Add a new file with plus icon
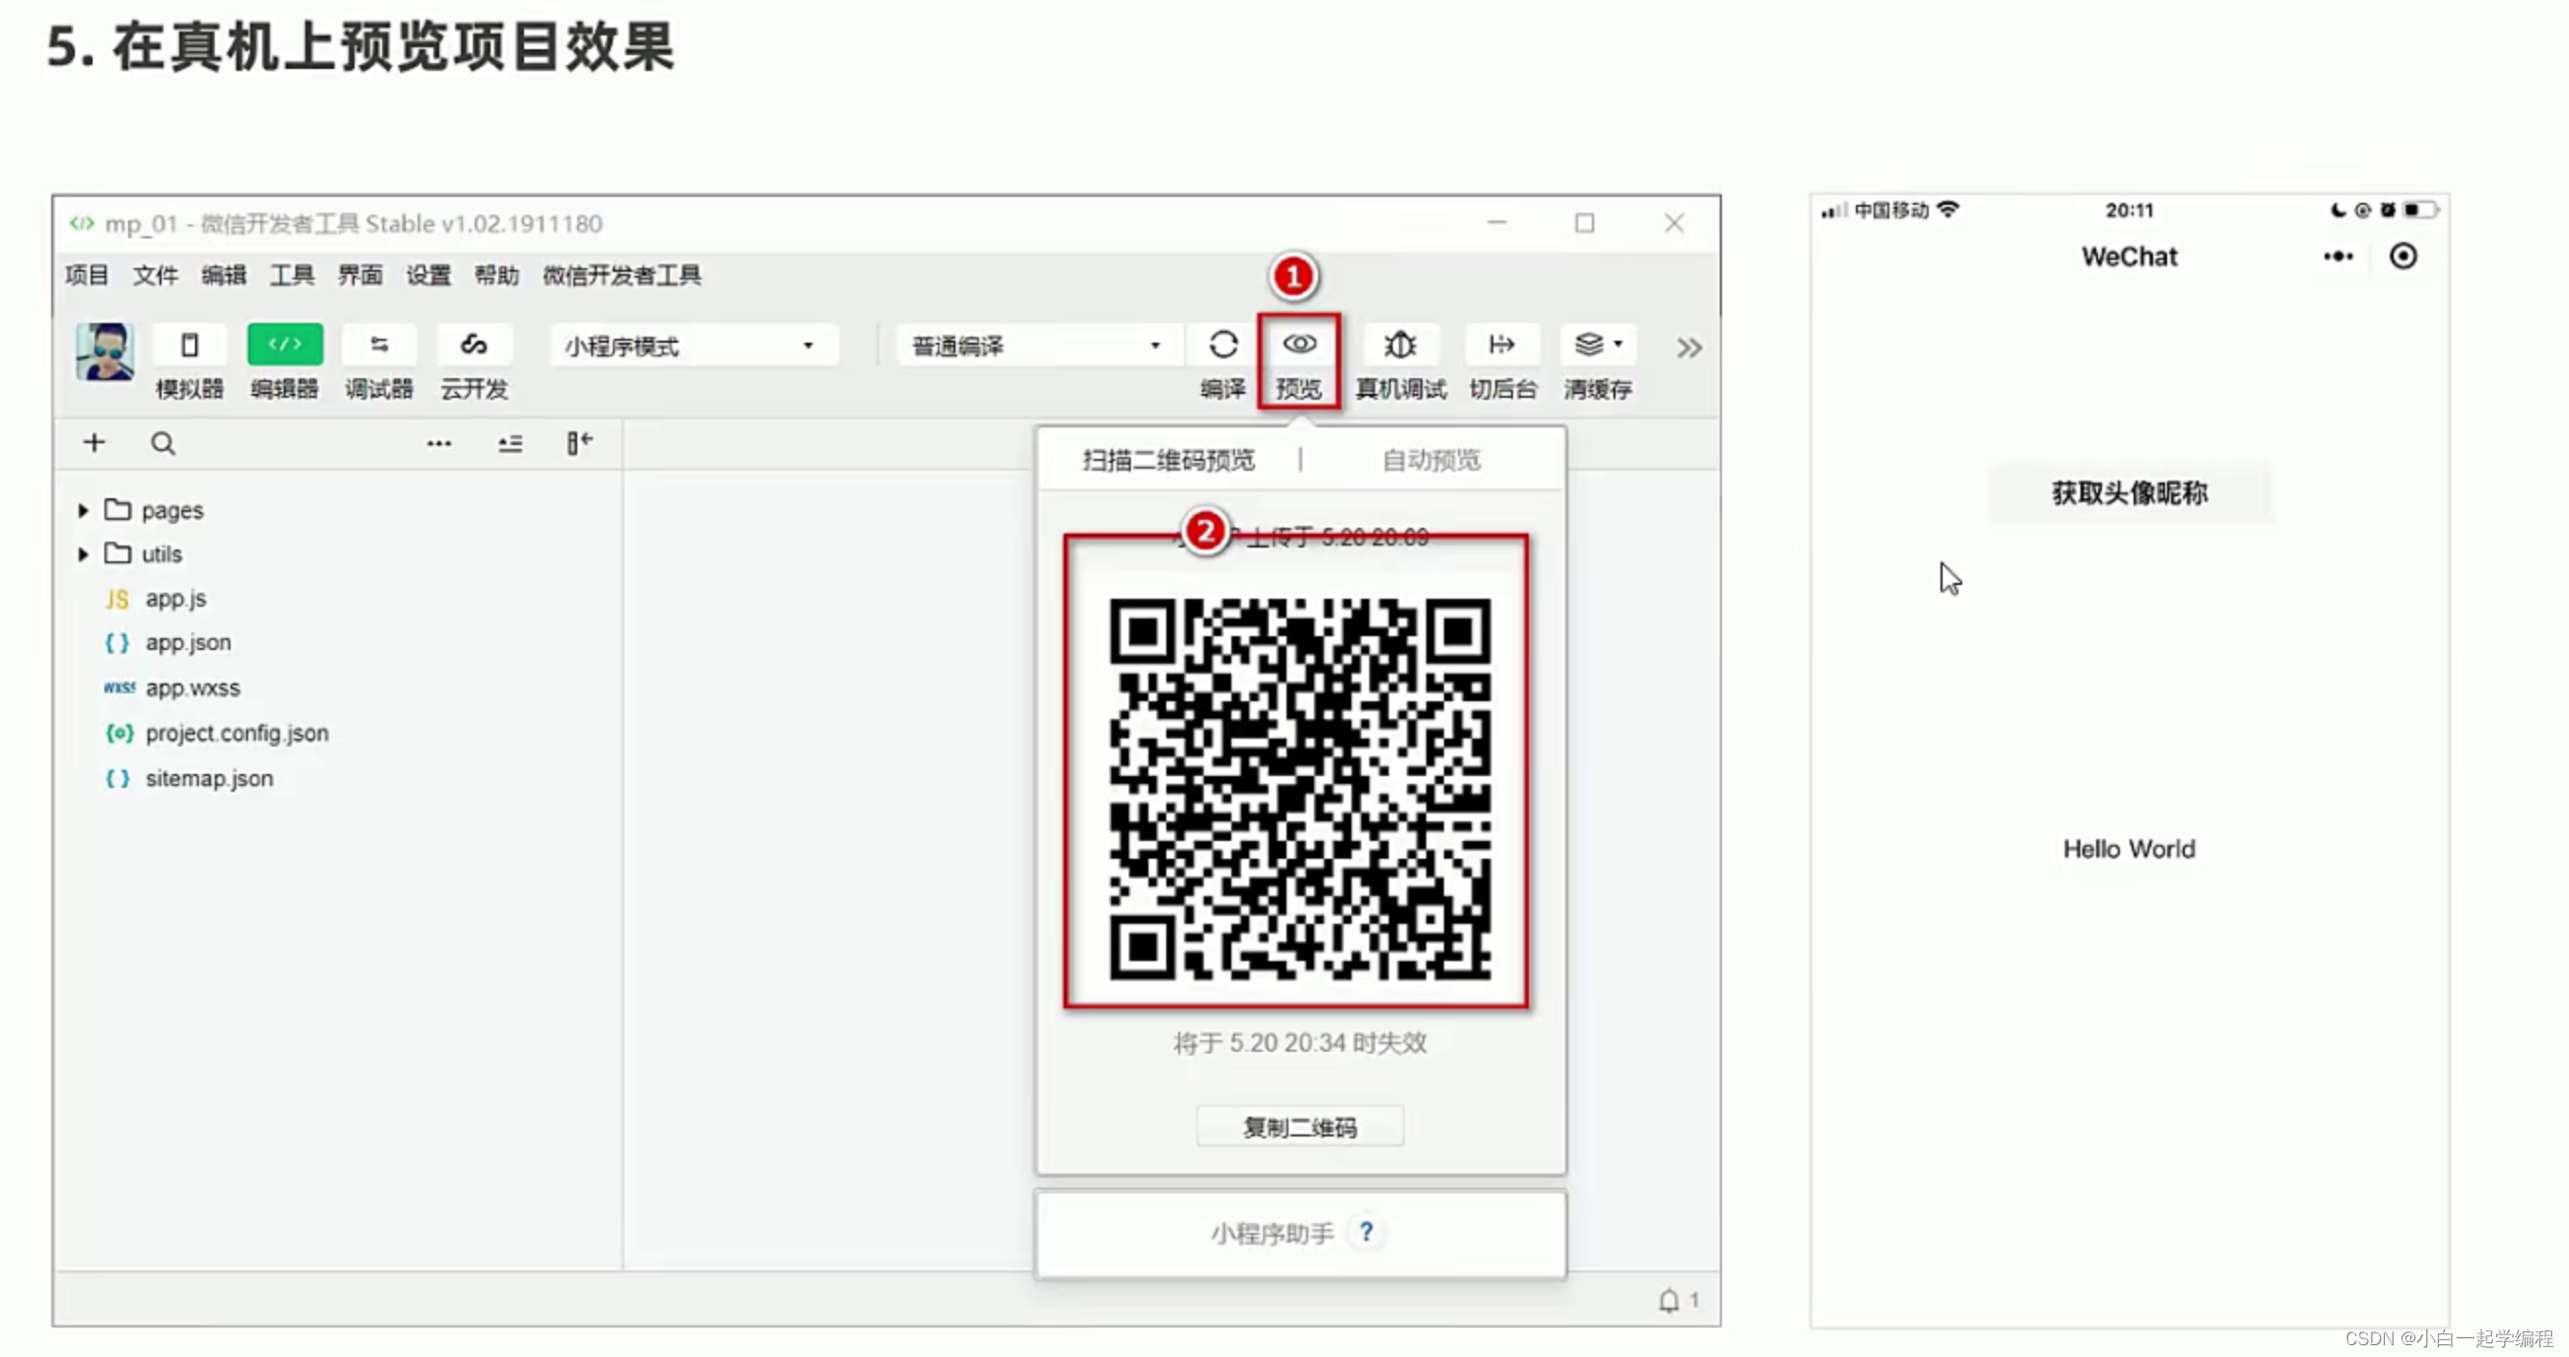Viewport: 2569px width, 1357px height. tap(94, 443)
